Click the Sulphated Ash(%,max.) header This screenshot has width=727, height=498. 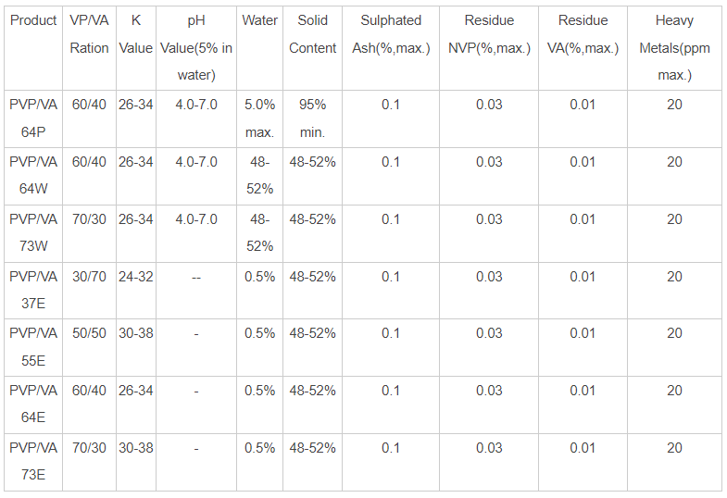[x=391, y=34]
